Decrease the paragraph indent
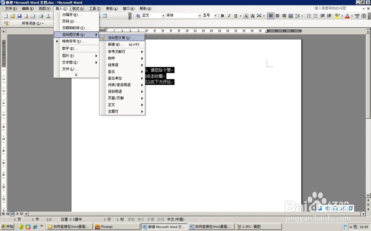 point(322,16)
